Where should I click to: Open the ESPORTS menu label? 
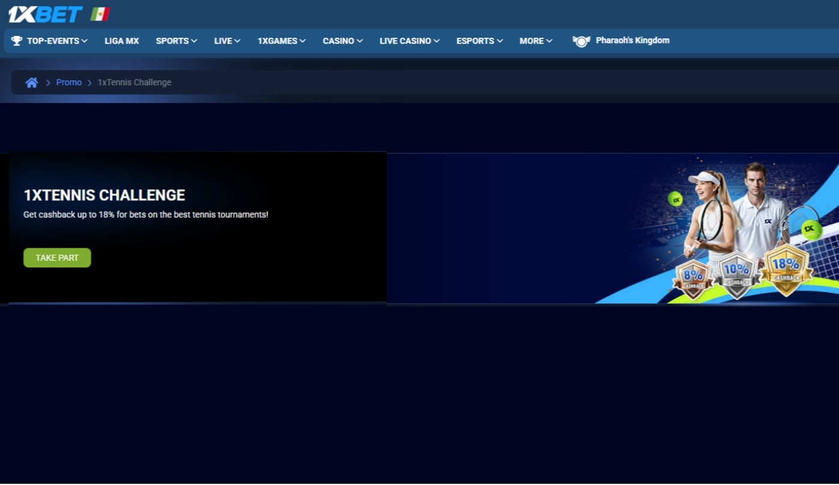tap(475, 41)
